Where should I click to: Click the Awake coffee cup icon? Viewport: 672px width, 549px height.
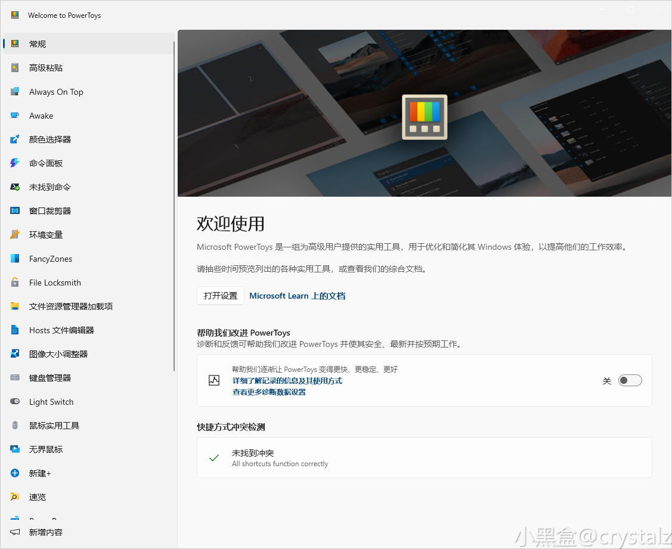(15, 115)
